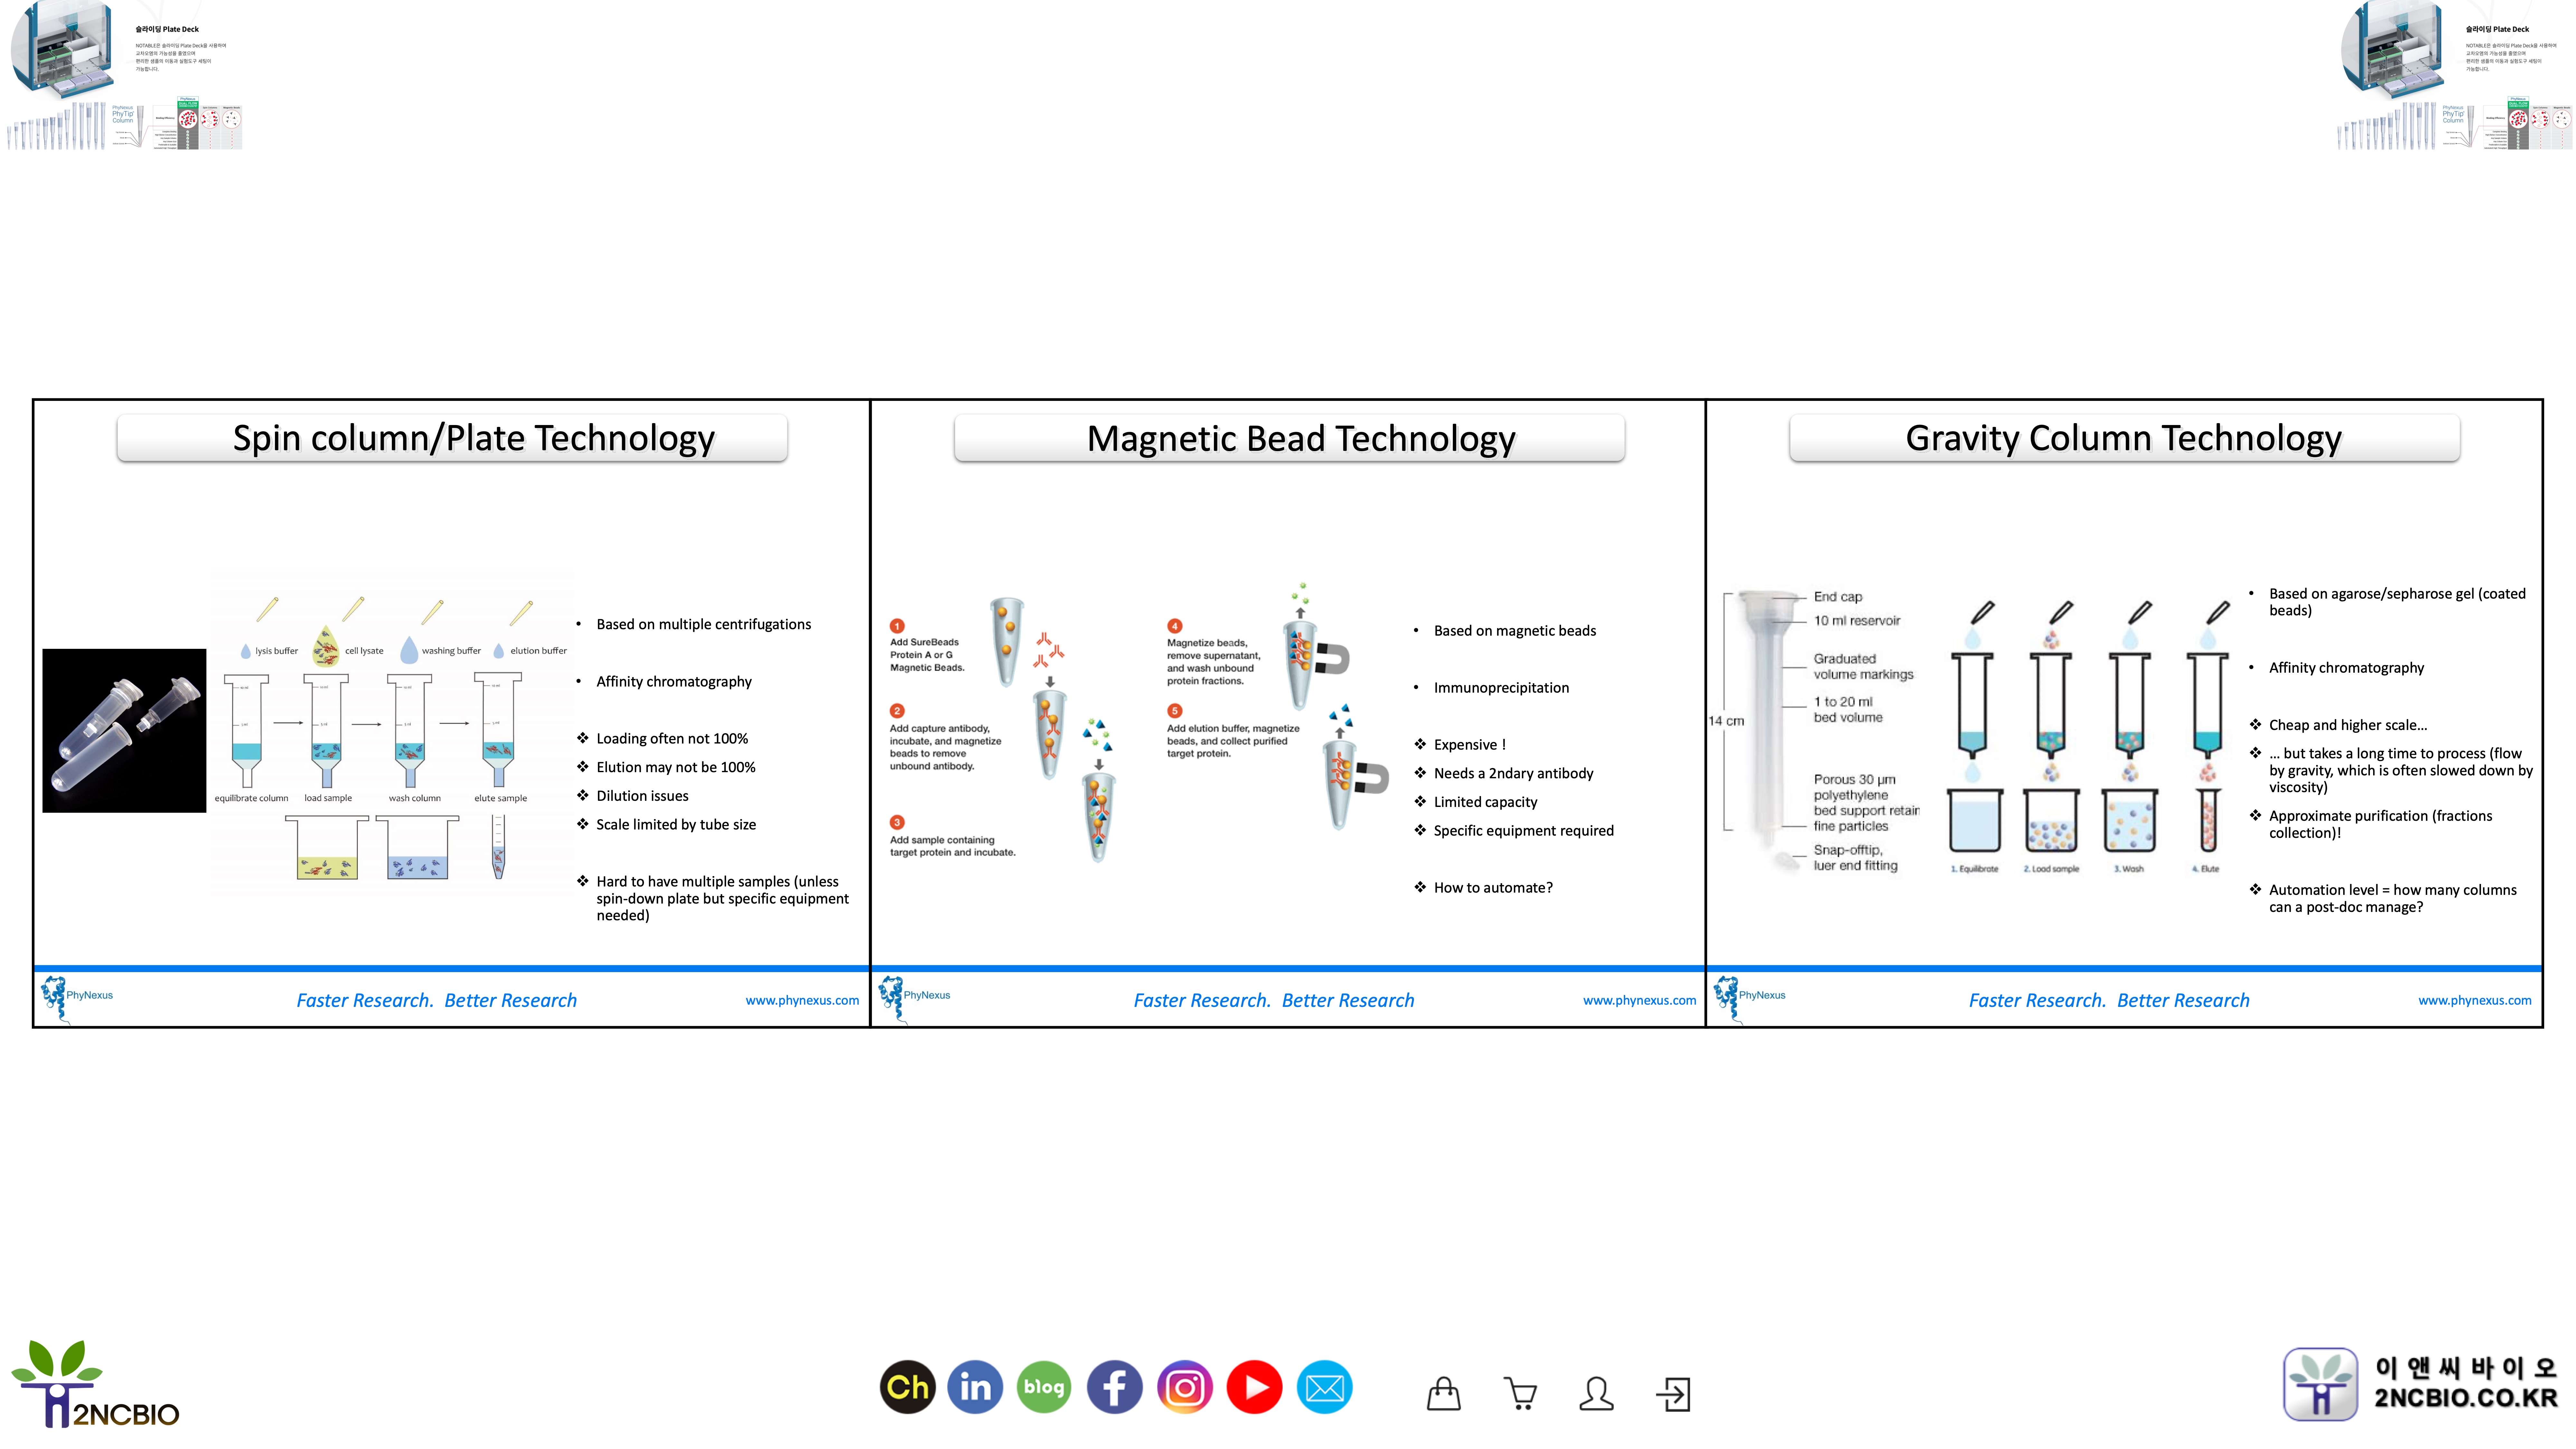The height and width of the screenshot is (1449, 2576).
Task: Visit the LinkedIn page icon
Action: pos(975,1387)
